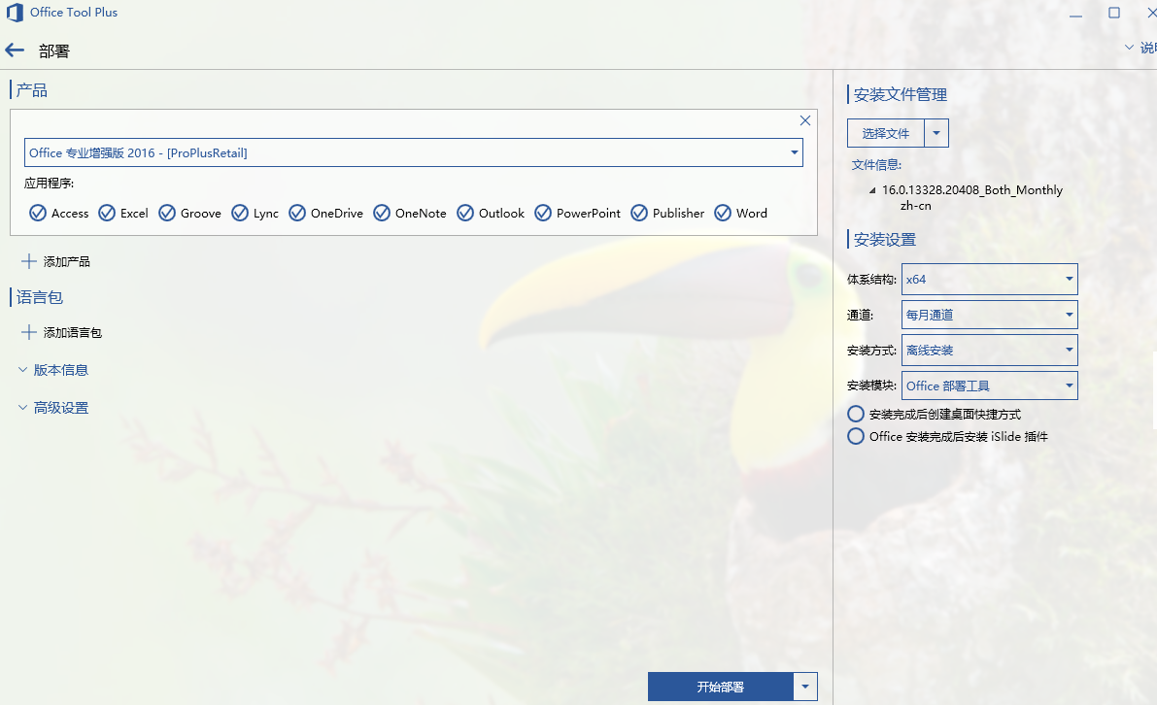The height and width of the screenshot is (705, 1157).
Task: Click the 语言包 section heading
Action: (40, 297)
